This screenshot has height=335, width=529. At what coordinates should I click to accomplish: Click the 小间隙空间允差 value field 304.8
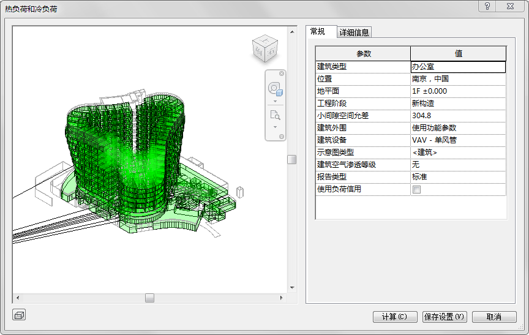(458, 116)
